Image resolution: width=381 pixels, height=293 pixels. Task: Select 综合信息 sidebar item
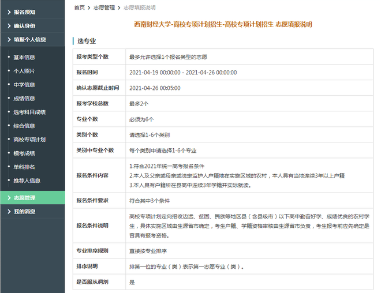coord(24,126)
